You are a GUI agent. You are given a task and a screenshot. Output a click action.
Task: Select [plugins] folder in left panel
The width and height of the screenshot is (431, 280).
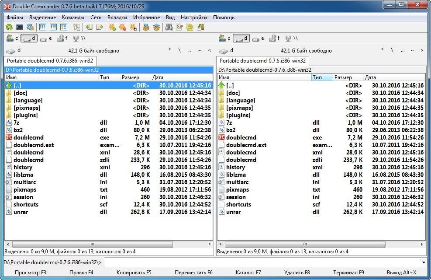pyautogui.click(x=109, y=115)
